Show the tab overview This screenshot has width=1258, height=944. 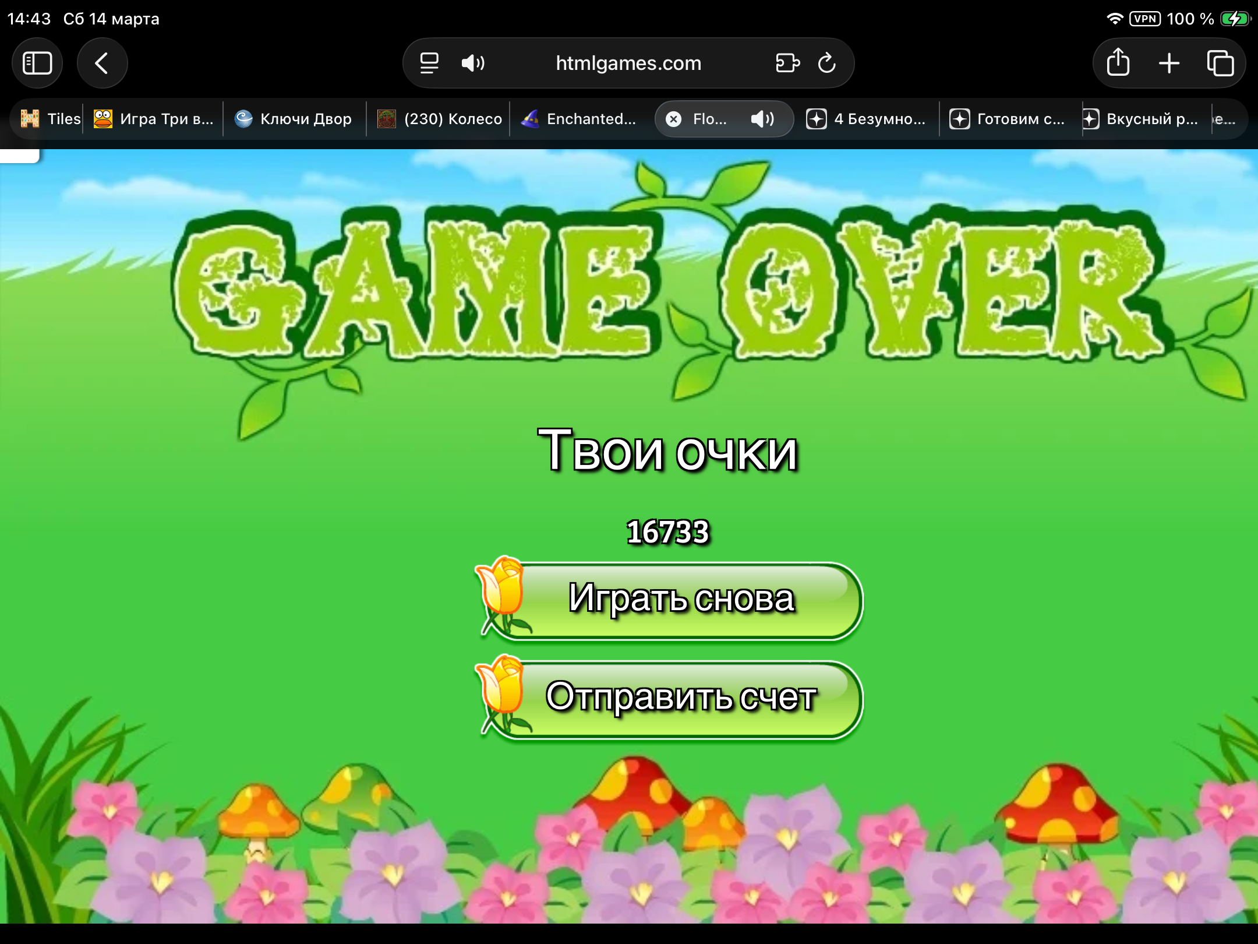pos(1220,63)
